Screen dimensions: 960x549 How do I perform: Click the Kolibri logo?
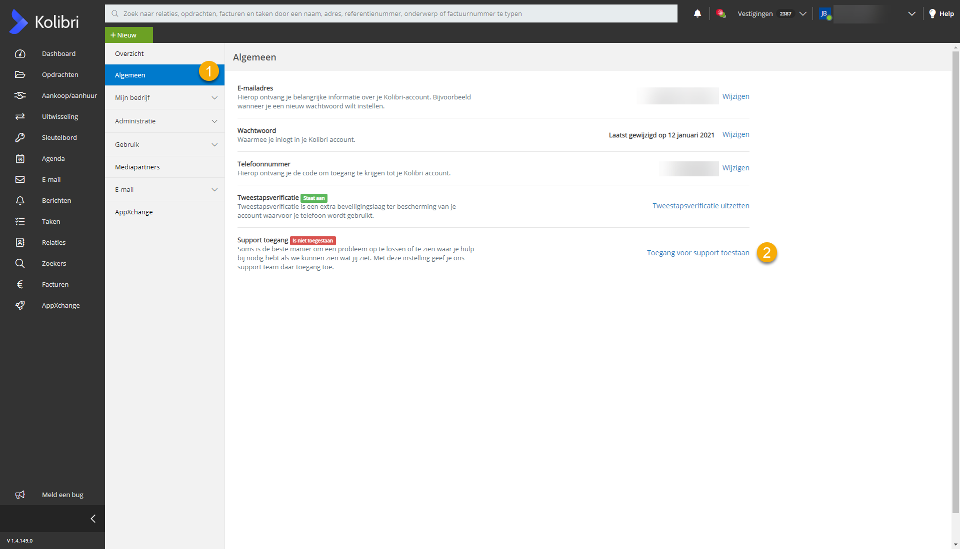coord(44,21)
